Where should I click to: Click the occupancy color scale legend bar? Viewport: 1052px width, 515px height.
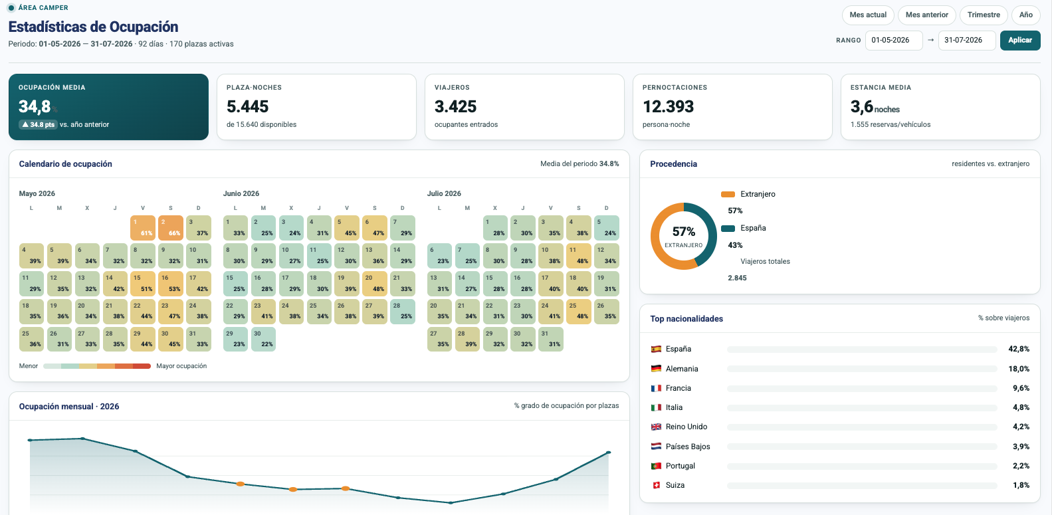coord(97,366)
